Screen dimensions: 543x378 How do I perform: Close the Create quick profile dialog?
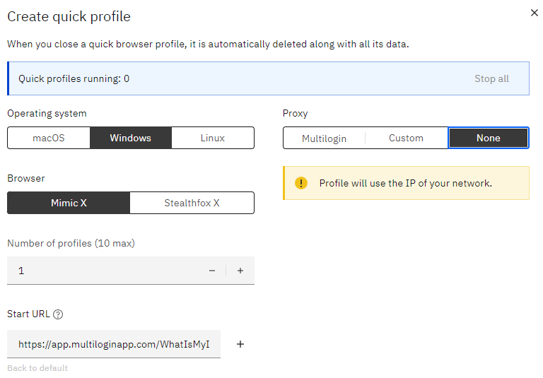click(534, 13)
